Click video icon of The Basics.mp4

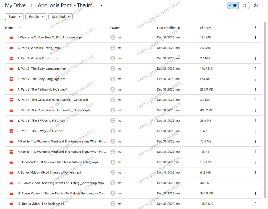(x=11, y=204)
